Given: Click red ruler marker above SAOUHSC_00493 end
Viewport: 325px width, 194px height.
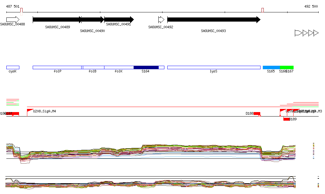Looking at the screenshot, I should (x=262, y=10).
